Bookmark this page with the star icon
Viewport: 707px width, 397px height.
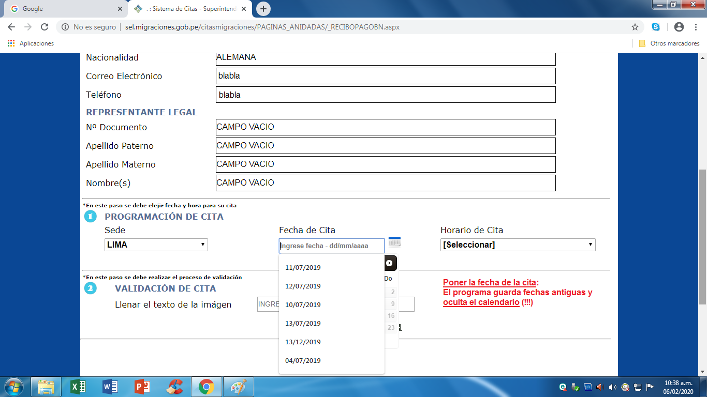(x=635, y=27)
